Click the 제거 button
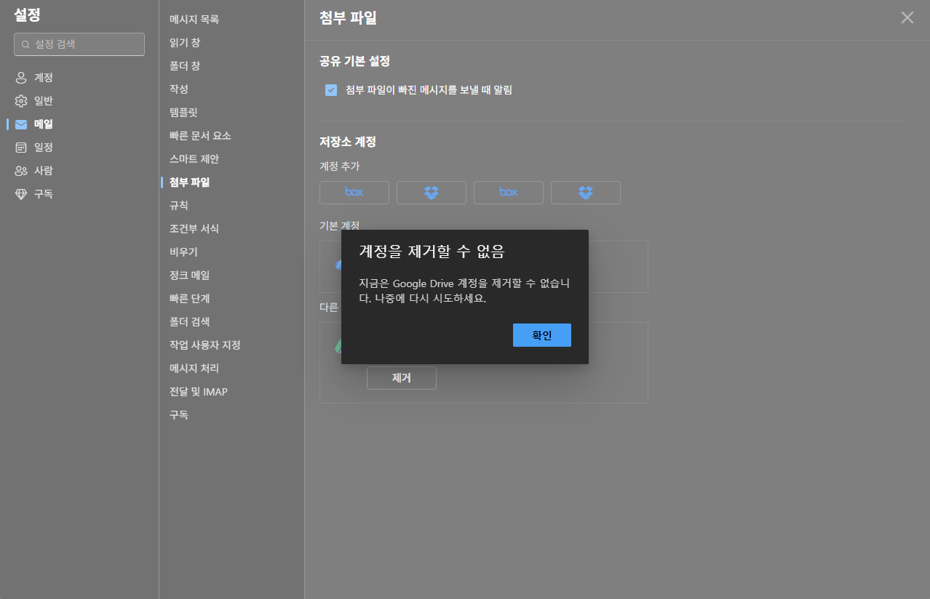Image resolution: width=930 pixels, height=599 pixels. point(402,378)
